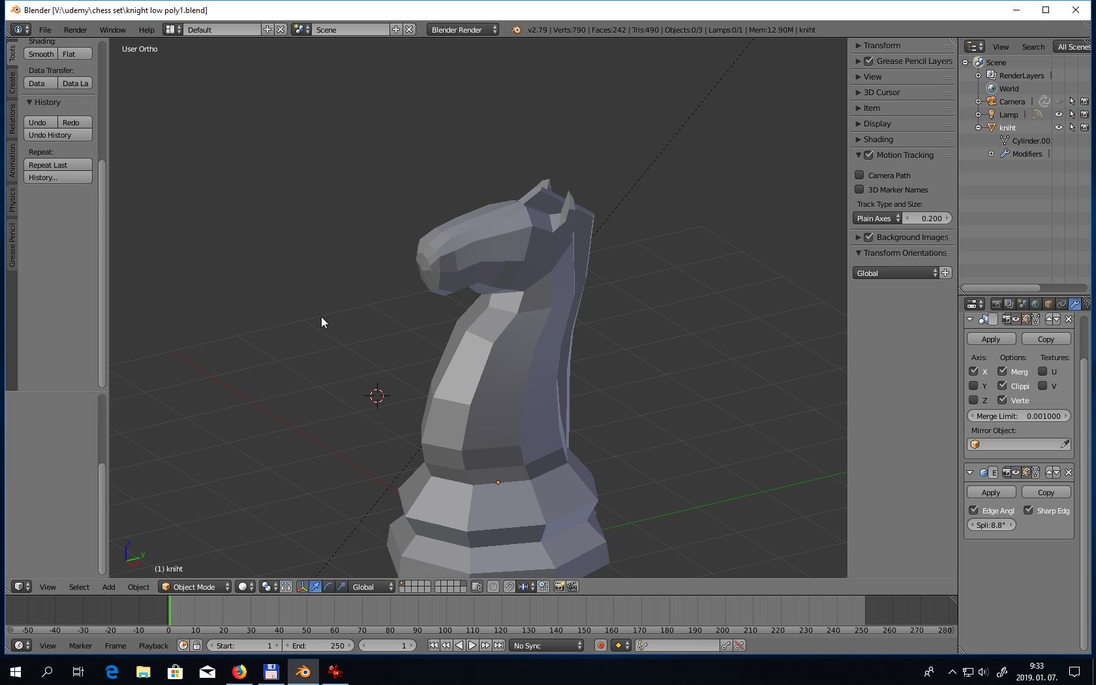Expand the Camera item in outliner
Screen dimensions: 1096x685
pyautogui.click(x=978, y=102)
